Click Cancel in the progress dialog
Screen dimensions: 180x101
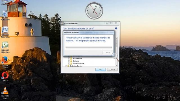click(x=107, y=52)
